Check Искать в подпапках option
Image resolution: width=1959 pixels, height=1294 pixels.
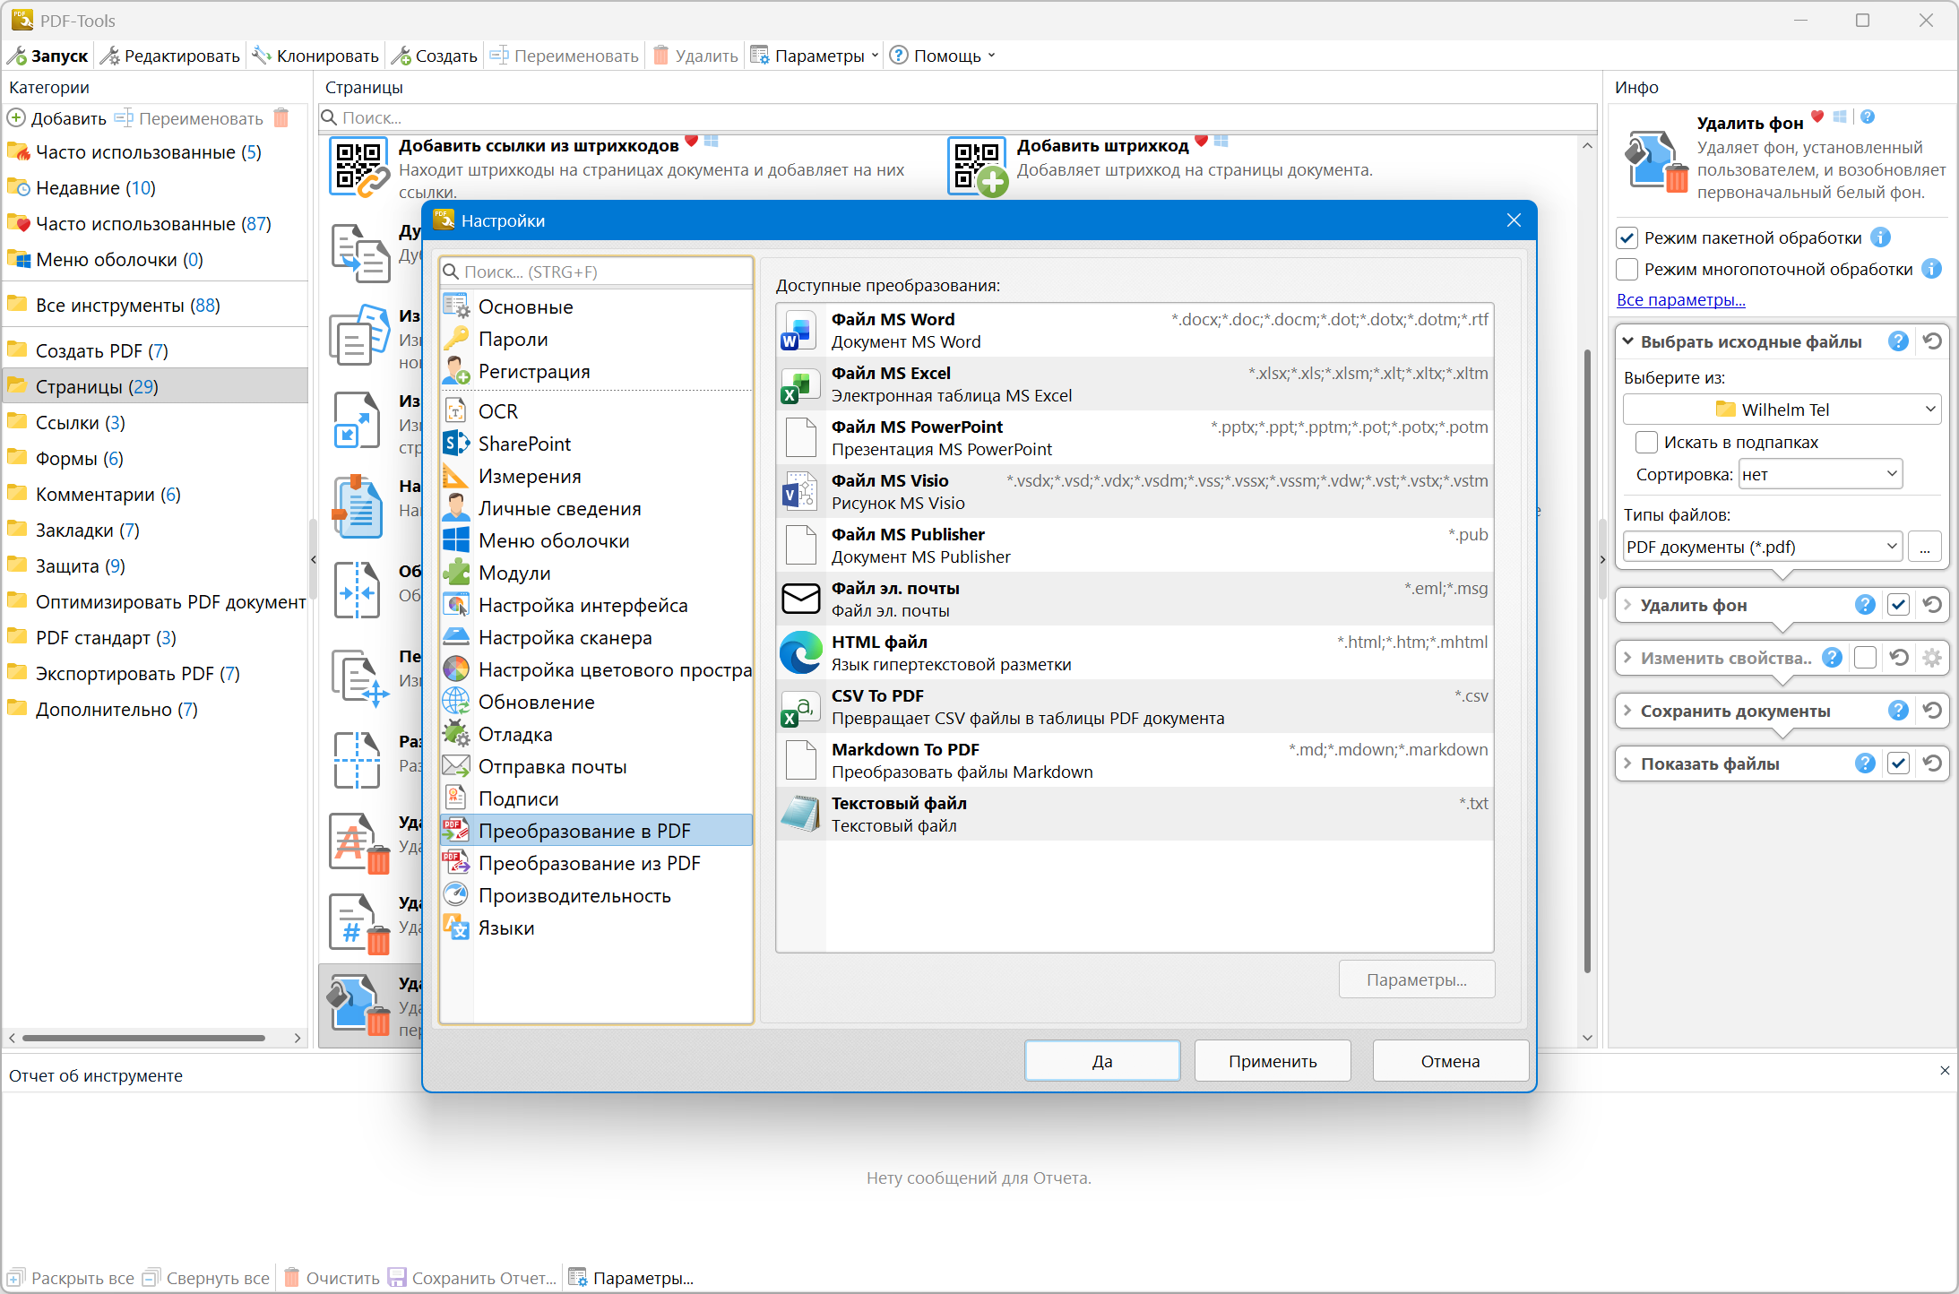(1646, 442)
